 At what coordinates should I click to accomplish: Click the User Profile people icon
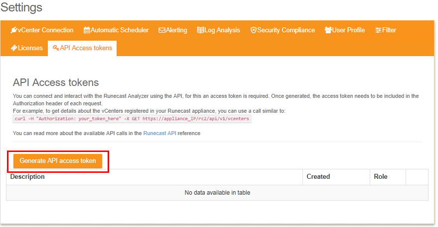[328, 30]
